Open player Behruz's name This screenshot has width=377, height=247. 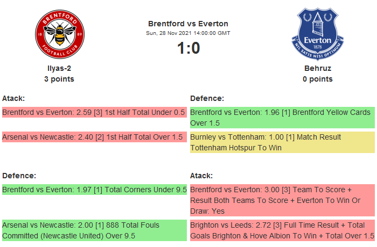tap(317, 68)
